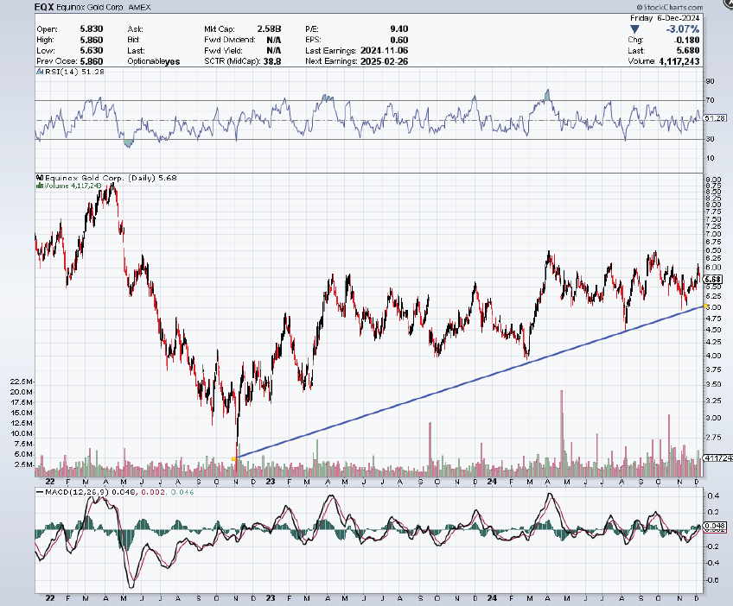Image resolution: width=733 pixels, height=606 pixels.
Task: Click the green MACD histogram value 0.046
Action: coord(182,492)
